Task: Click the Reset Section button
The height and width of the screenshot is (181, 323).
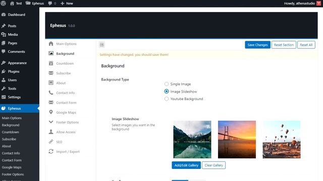Action: point(284,45)
